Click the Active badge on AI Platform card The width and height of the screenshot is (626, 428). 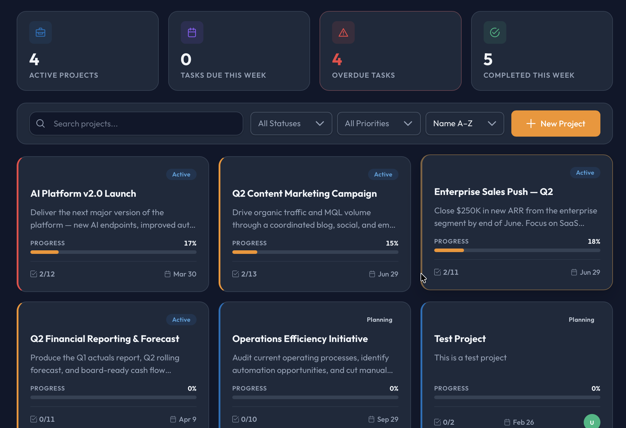181,174
